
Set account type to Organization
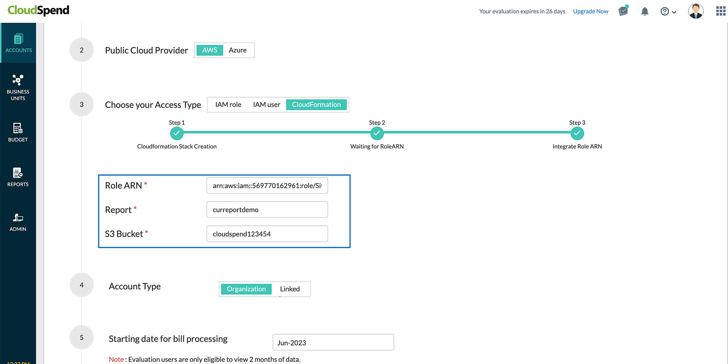pos(246,289)
